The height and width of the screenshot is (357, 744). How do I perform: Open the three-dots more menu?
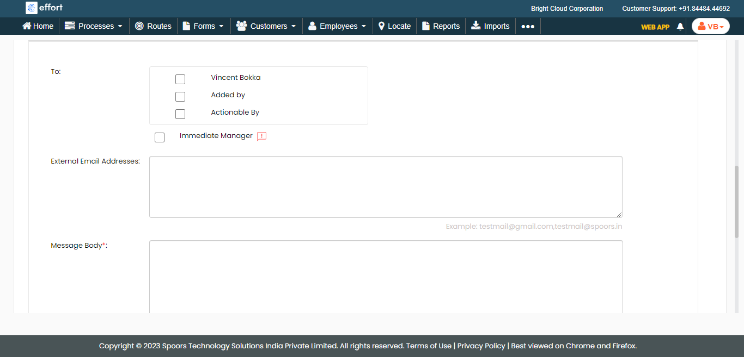coord(527,26)
